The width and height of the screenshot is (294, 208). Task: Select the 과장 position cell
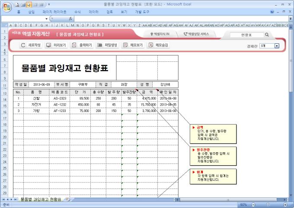click(x=124, y=85)
